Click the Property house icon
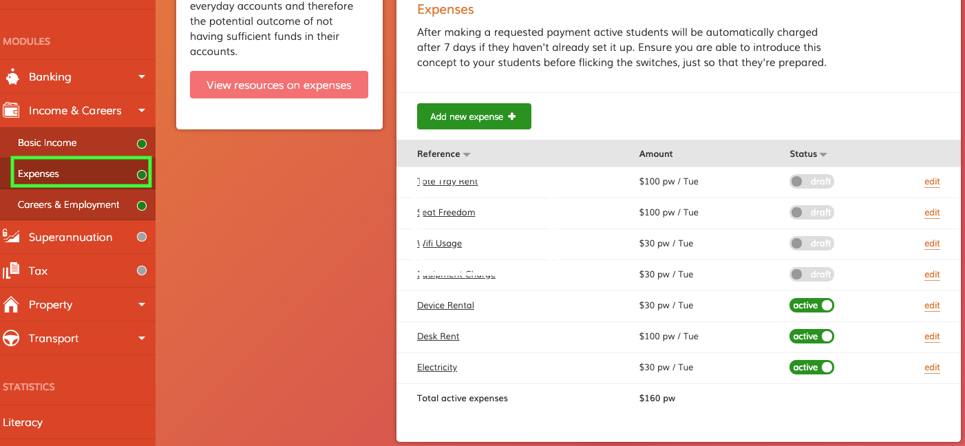 11,304
